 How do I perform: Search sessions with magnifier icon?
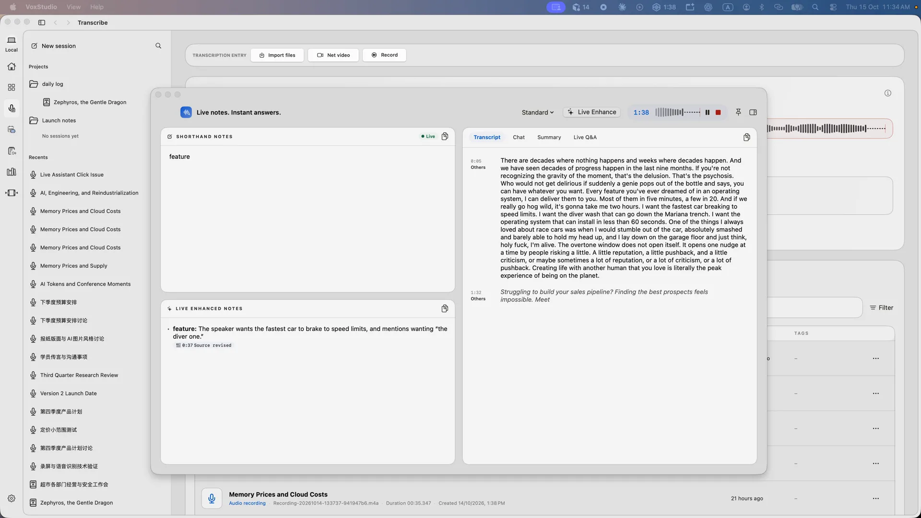coord(158,46)
